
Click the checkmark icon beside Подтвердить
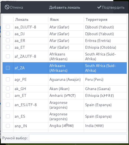[x=99, y=7]
